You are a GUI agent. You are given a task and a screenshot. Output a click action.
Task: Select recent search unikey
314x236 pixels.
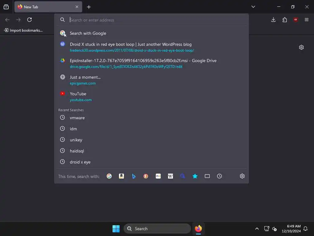[x=151, y=140]
